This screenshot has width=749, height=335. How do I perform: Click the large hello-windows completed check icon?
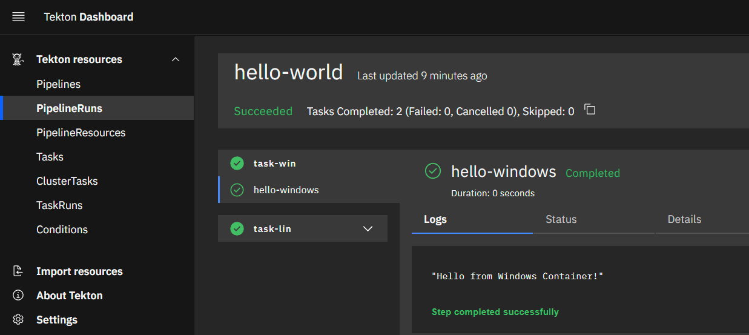(x=433, y=171)
